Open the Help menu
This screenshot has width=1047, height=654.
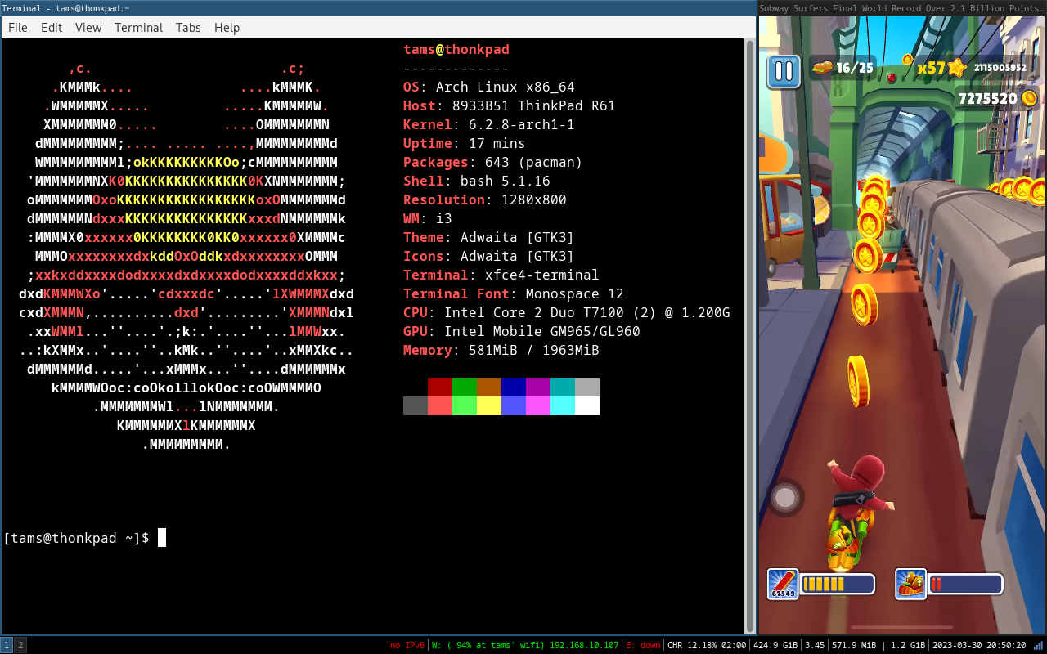[x=227, y=27]
